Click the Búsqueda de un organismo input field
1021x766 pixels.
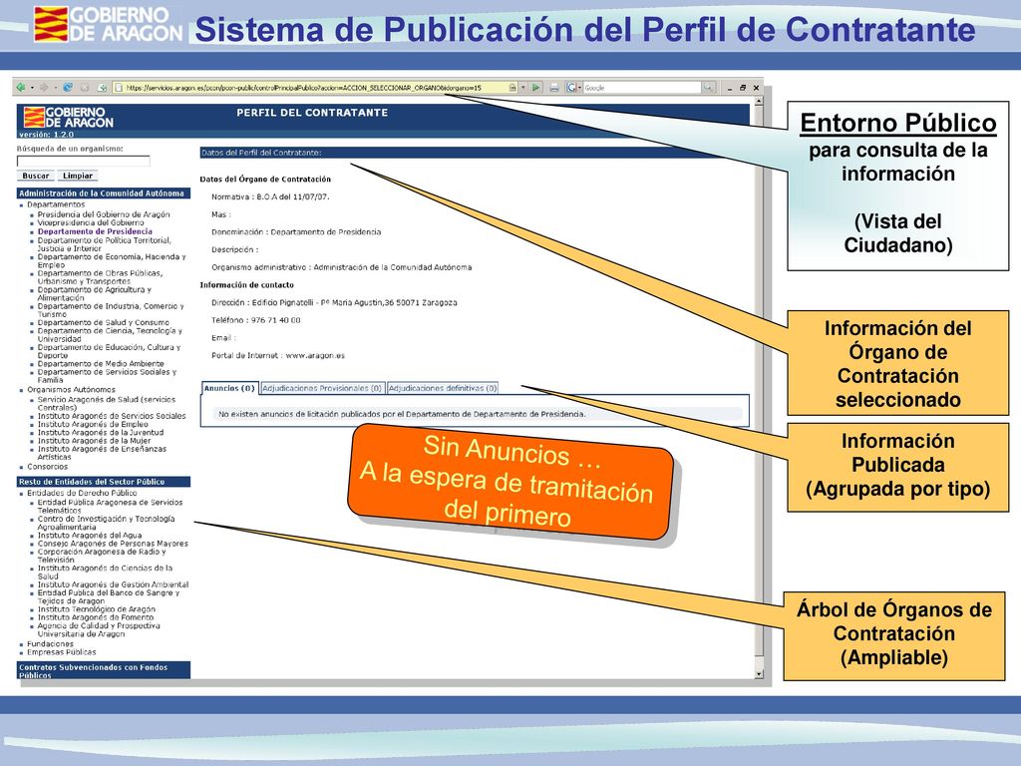[84, 161]
